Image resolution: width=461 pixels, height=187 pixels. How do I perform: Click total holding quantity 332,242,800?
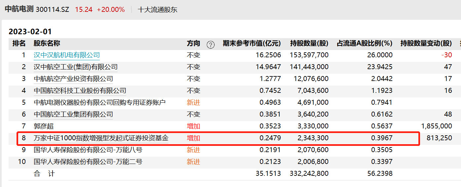[x=309, y=174]
